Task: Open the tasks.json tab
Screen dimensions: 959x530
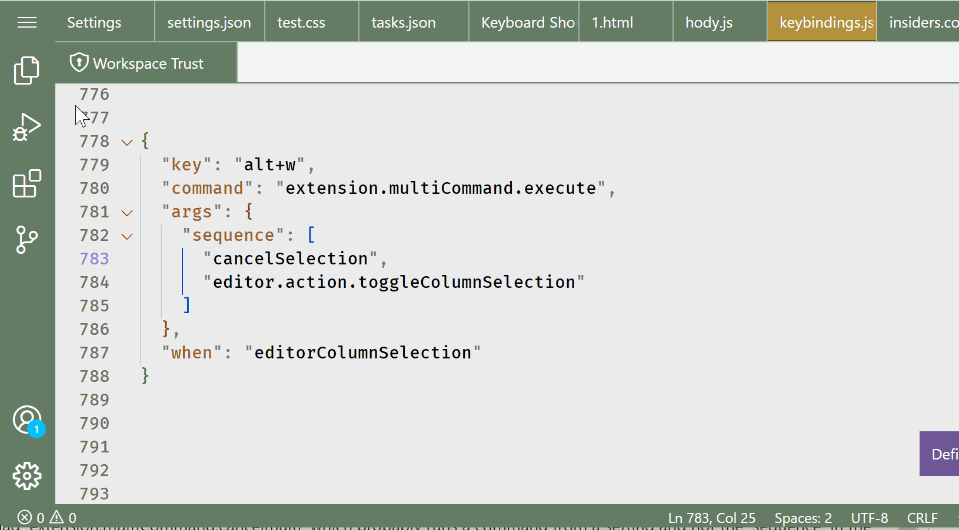Action: tap(403, 22)
